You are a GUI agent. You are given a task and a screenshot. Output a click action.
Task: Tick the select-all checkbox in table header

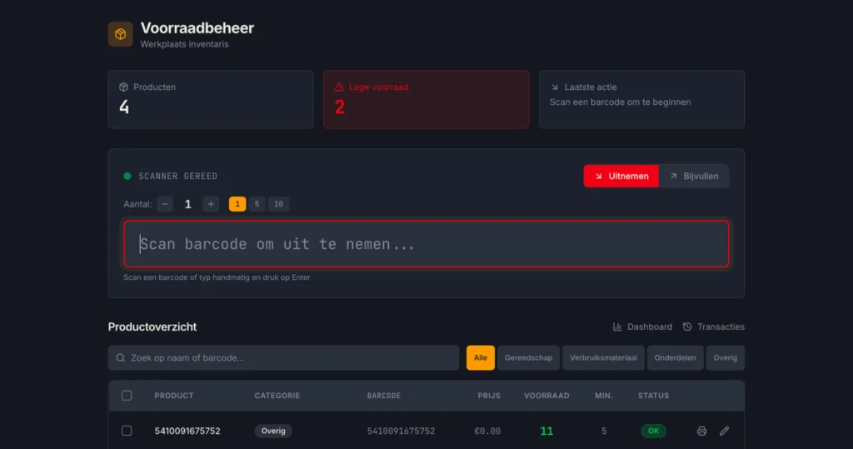[127, 396]
